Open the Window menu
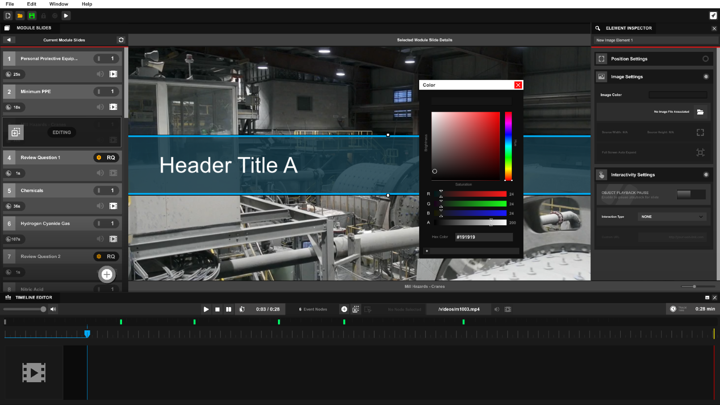 (x=59, y=4)
